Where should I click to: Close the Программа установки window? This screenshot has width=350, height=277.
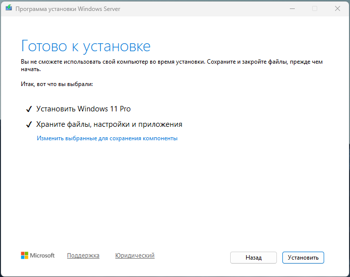[x=337, y=9]
